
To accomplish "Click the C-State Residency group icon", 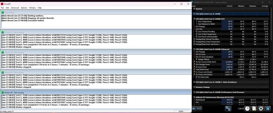I will point(194,82).
